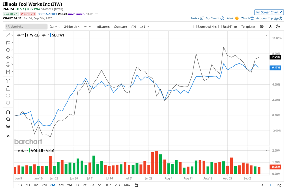The width and height of the screenshot is (290, 190).
Task: Add to My Charts plus icon
Action: coord(222,18)
